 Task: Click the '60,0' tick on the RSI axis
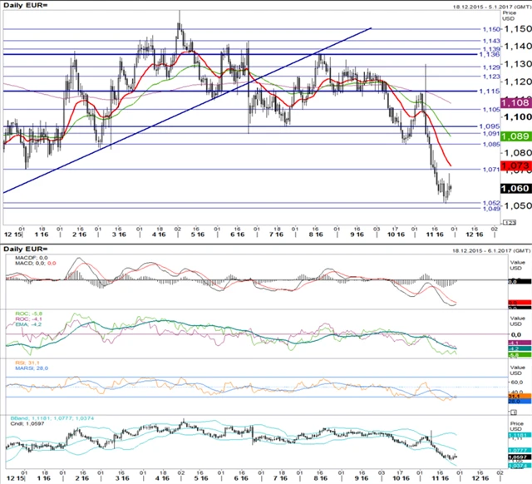pos(517,383)
